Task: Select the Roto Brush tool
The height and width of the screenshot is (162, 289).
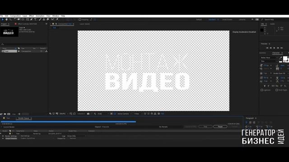Action: click(x=53, y=19)
